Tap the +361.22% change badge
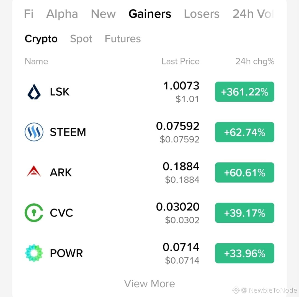Image resolution: width=299 pixels, height=297 pixels. coord(245,92)
